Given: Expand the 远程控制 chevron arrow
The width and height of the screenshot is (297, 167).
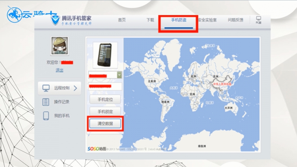Looking at the screenshot, I should click(75, 88).
